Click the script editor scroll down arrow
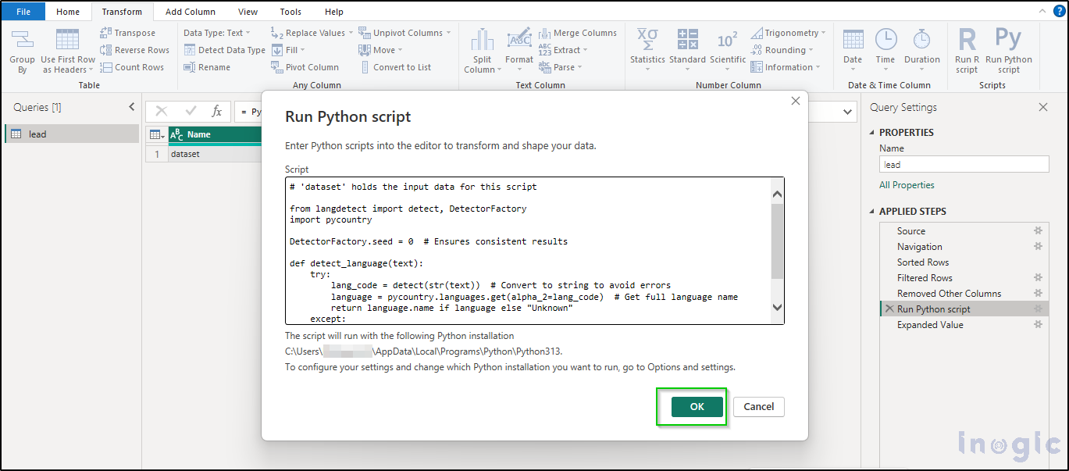Image resolution: width=1069 pixels, height=471 pixels. [777, 308]
